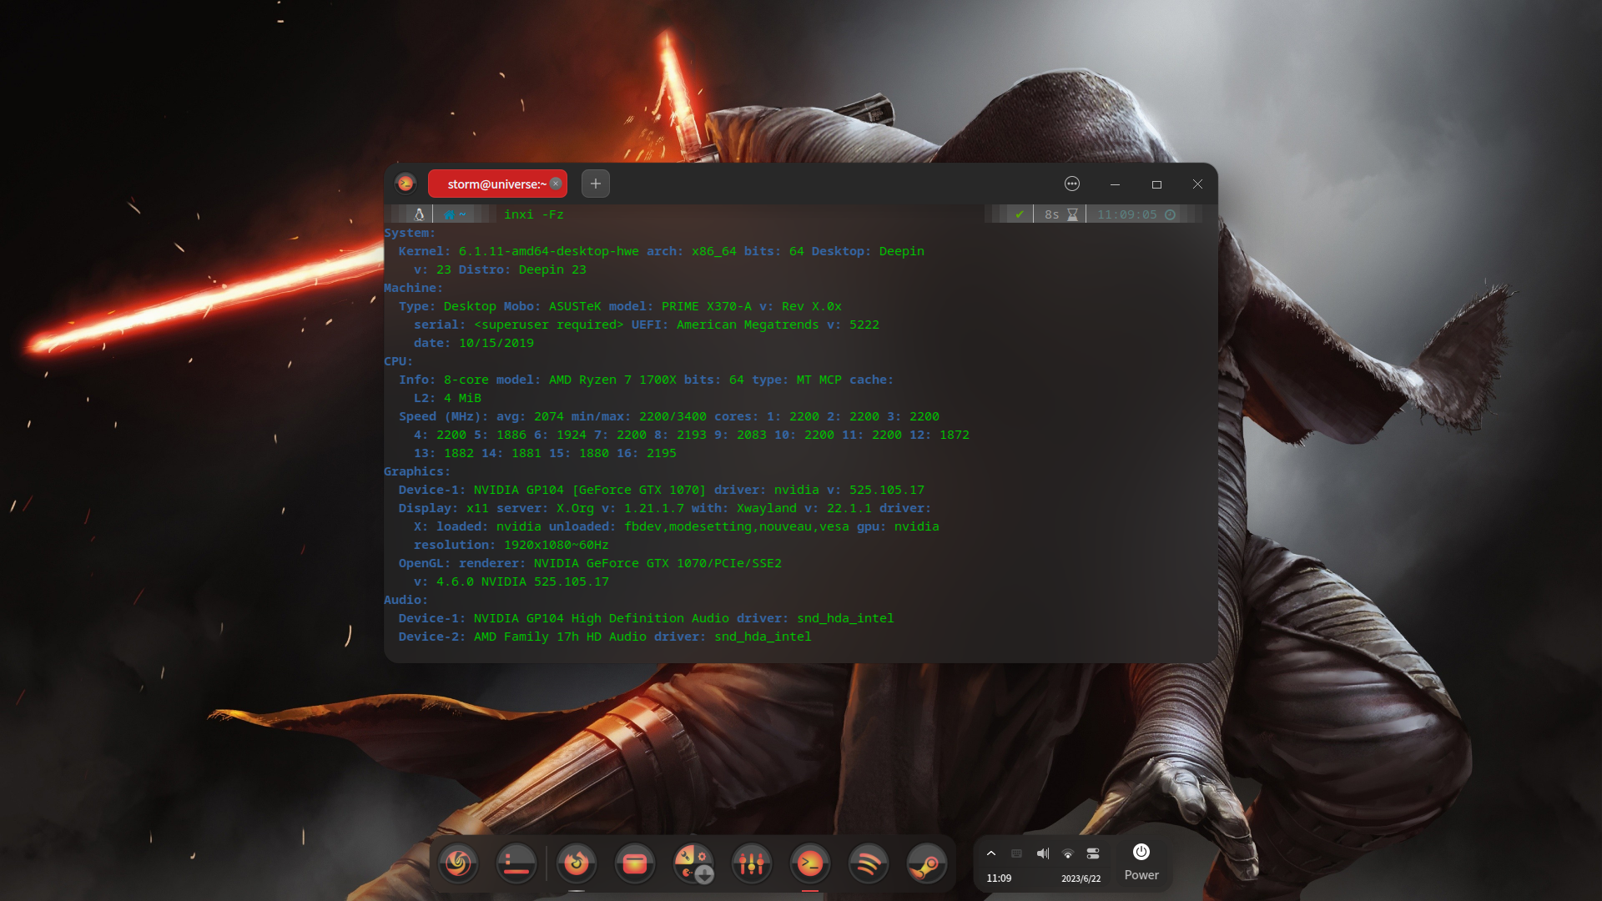Click the 'American Megatrends' UEFI text
The height and width of the screenshot is (901, 1602).
coord(748,325)
